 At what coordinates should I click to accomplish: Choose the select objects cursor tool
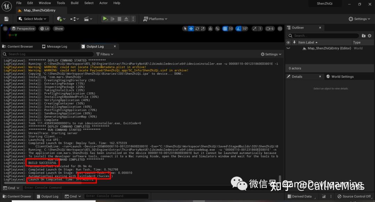(185, 29)
